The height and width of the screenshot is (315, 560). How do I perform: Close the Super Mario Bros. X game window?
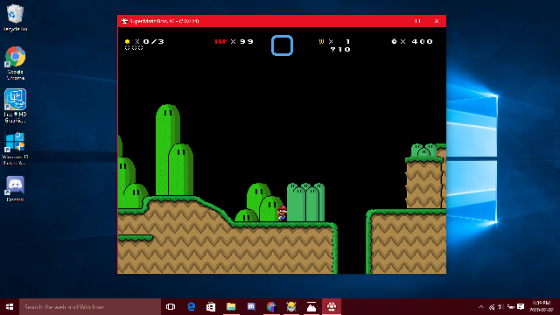(437, 21)
